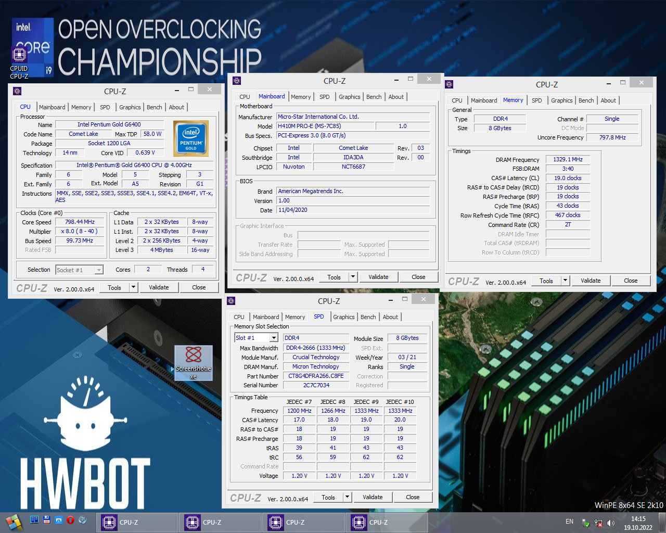Click the floppy disk quick-launch icon

46,519
